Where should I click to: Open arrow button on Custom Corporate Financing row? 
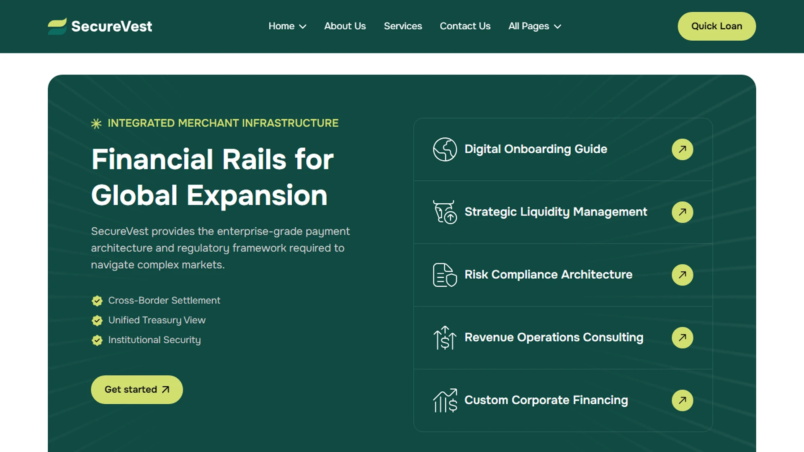682,401
